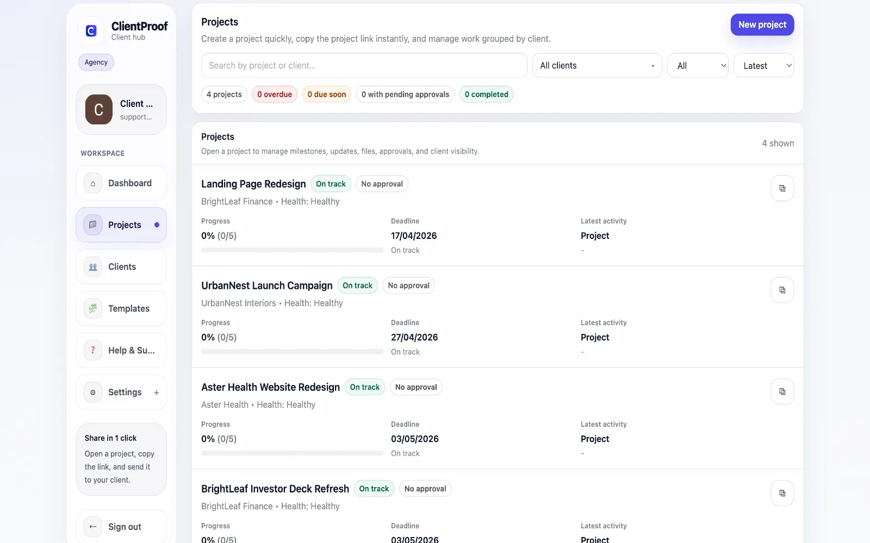Screen dimensions: 870x543
Task: Click the client avatar with letter C
Action: pos(99,110)
